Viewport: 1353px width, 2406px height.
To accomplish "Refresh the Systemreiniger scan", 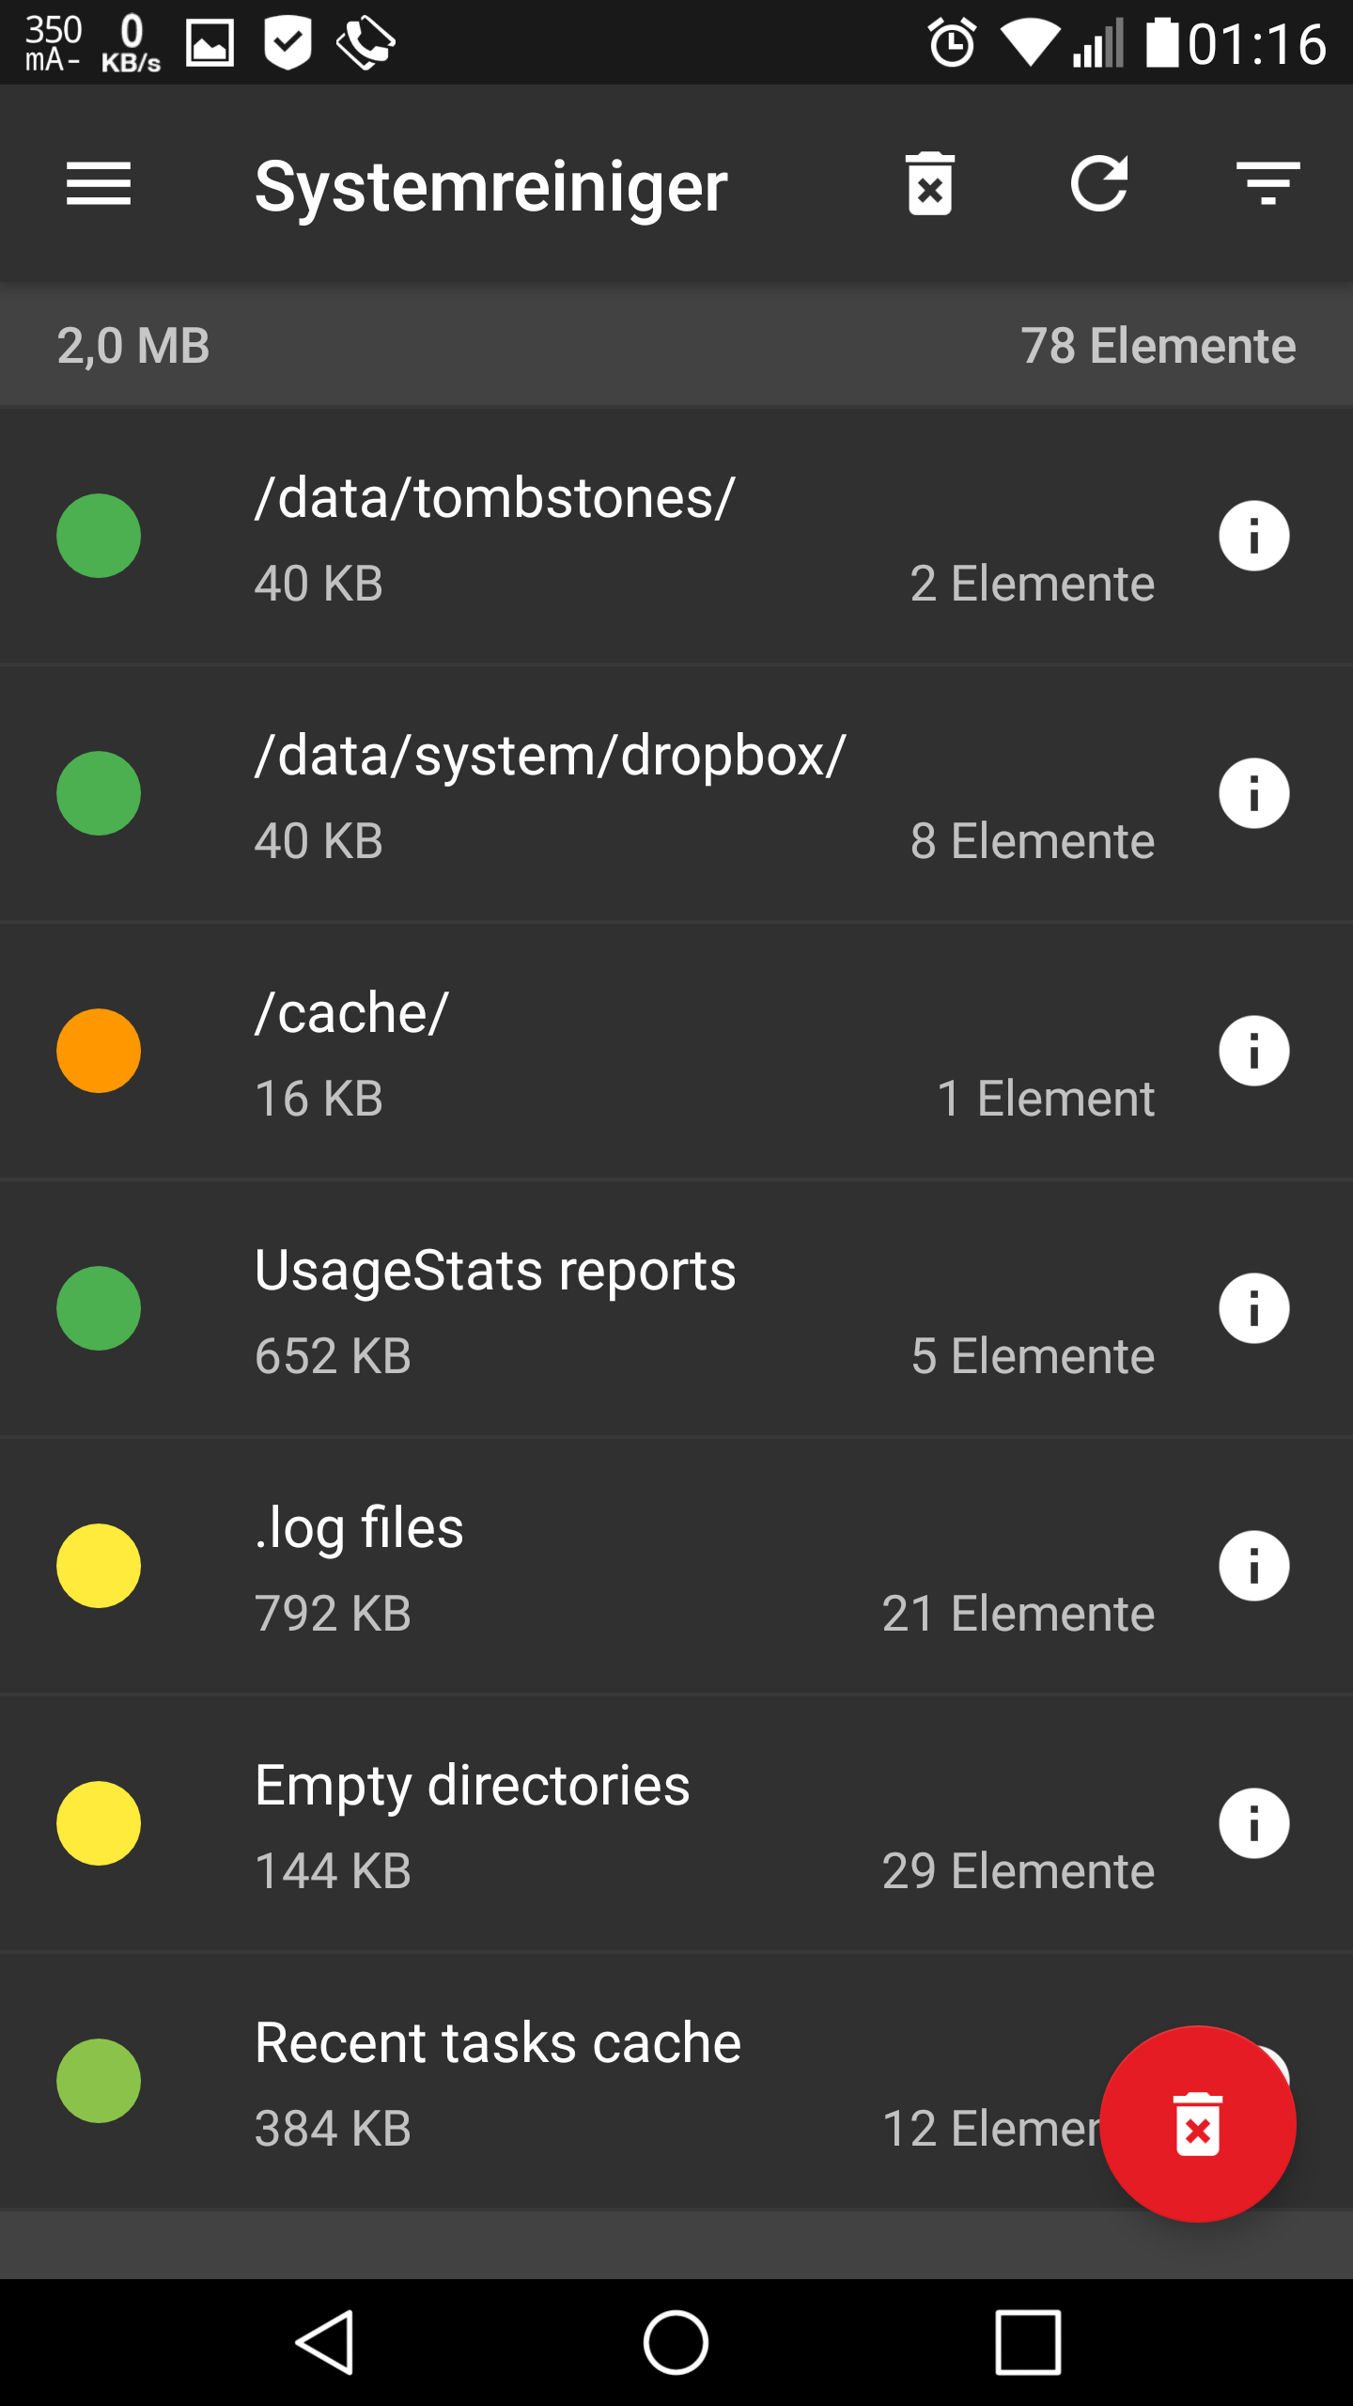I will pos(1099,183).
